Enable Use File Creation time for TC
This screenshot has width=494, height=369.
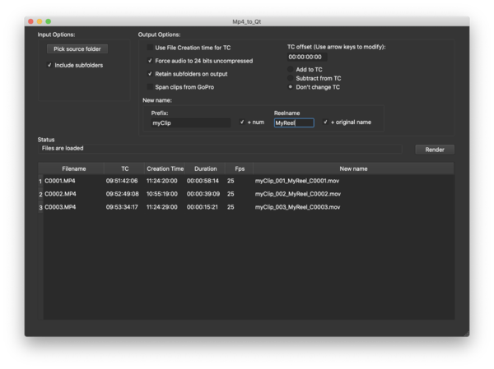point(150,48)
